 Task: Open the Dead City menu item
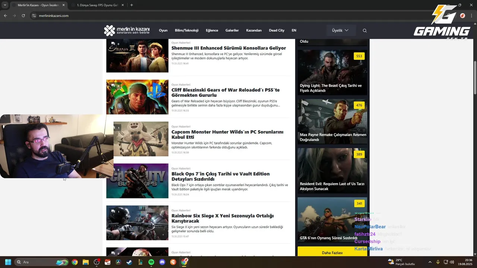coord(277,31)
